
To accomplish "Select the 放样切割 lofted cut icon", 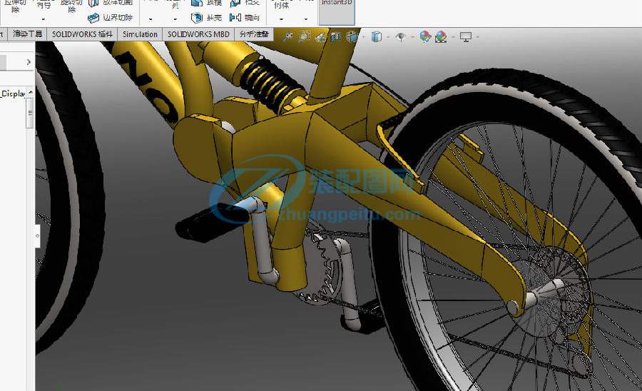I will click(x=93, y=3).
